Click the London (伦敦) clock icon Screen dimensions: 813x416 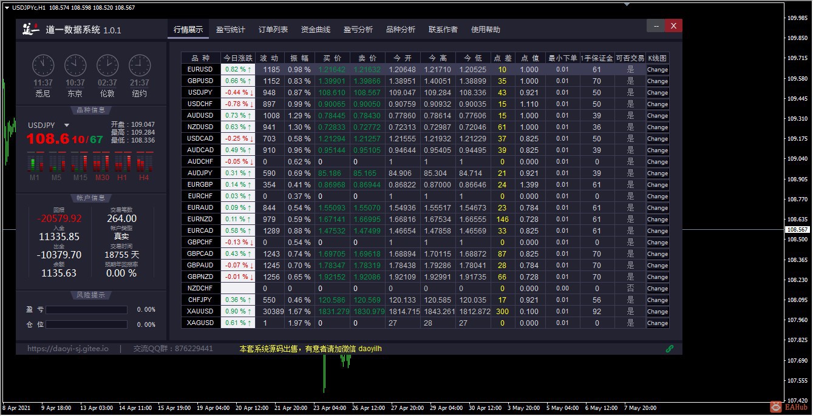107,65
